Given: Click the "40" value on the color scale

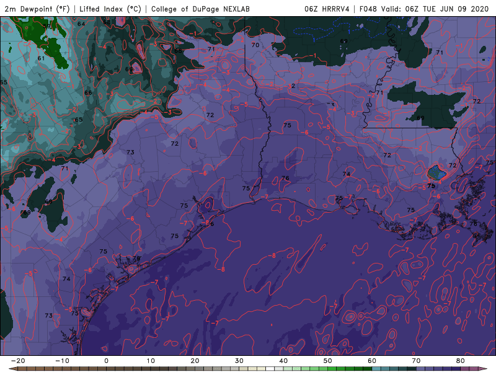Looking at the screenshot, I should 283,361.
